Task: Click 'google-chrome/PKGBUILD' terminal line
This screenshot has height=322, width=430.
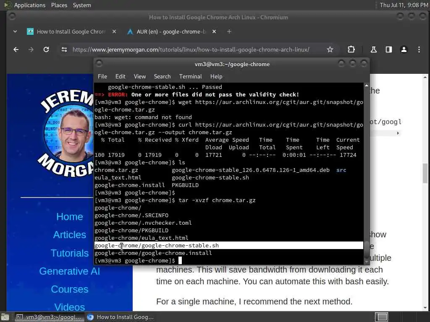Action: (x=131, y=231)
